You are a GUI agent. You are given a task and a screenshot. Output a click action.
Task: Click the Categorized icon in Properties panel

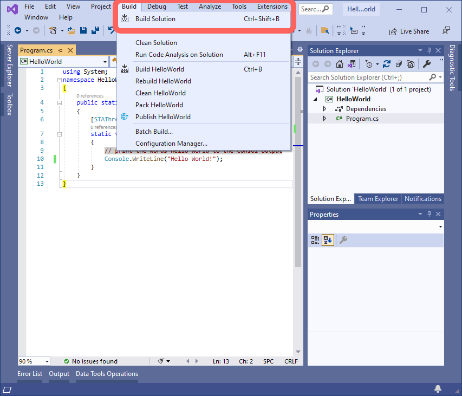click(x=315, y=240)
